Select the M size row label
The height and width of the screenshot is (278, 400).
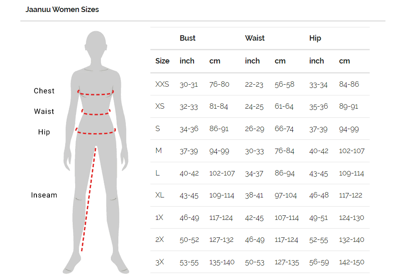[159, 151]
